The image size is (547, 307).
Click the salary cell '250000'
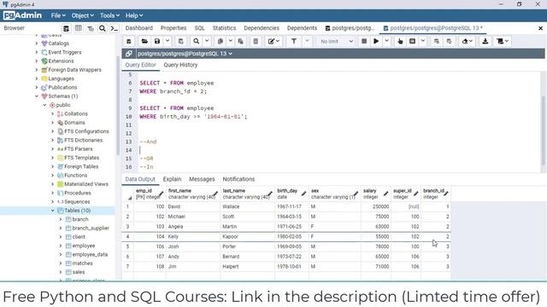pos(376,206)
